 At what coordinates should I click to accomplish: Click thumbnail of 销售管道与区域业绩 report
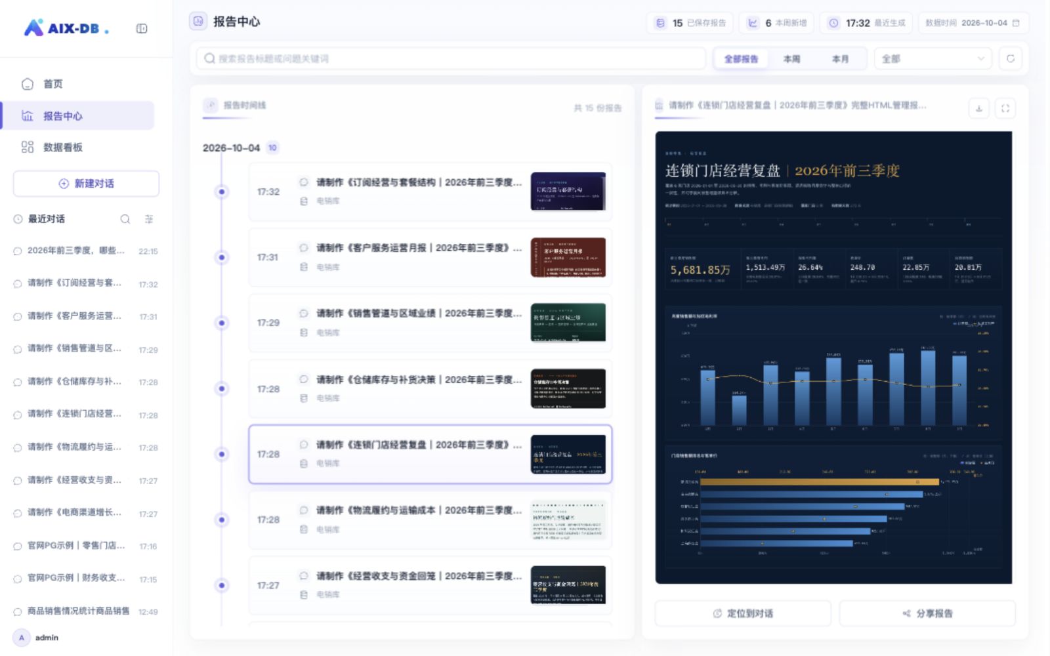(568, 323)
